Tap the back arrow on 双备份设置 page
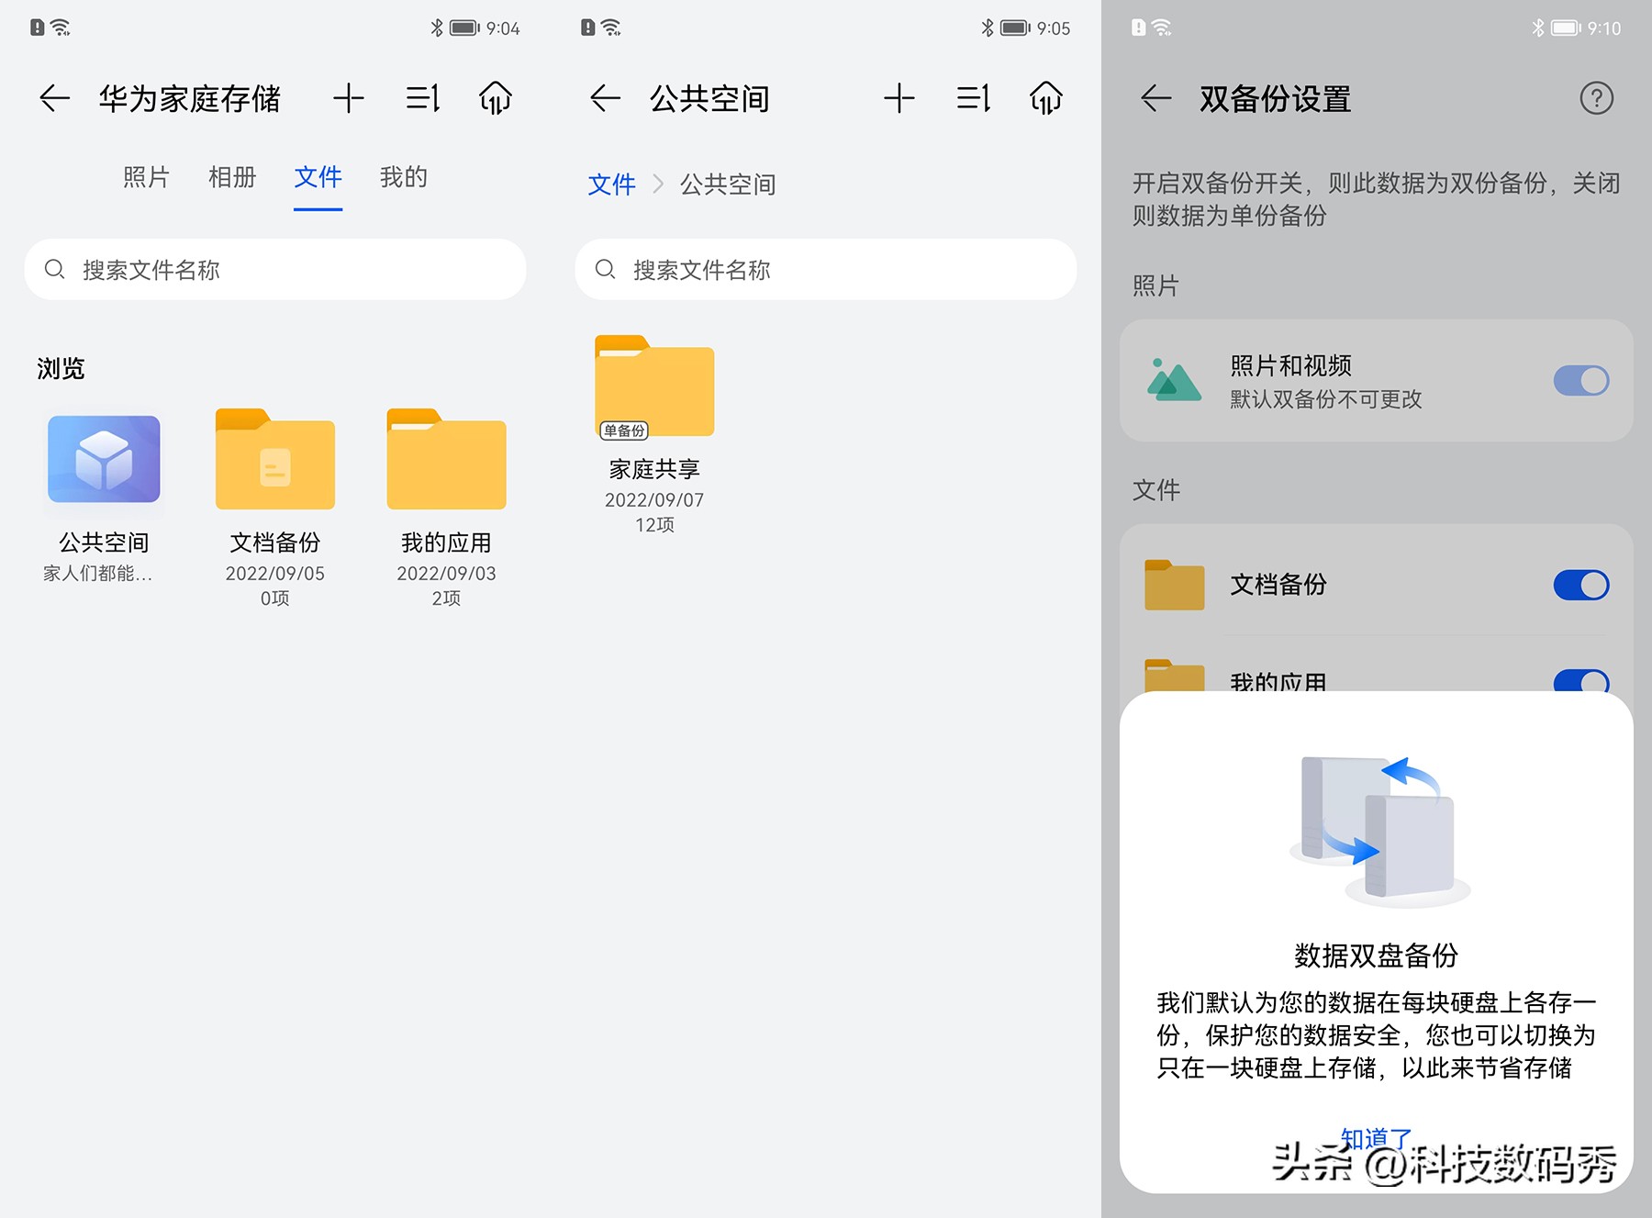Image resolution: width=1652 pixels, height=1218 pixels. 1155,99
